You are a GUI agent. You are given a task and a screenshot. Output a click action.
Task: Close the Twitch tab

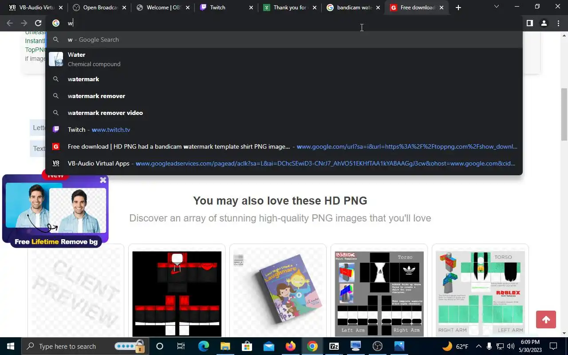[251, 8]
